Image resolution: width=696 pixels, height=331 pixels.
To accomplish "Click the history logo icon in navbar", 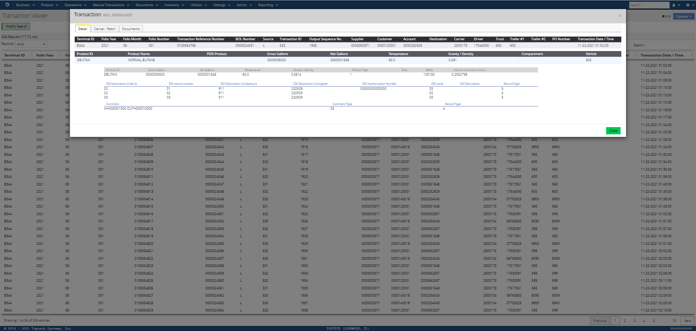I will (x=7, y=5).
